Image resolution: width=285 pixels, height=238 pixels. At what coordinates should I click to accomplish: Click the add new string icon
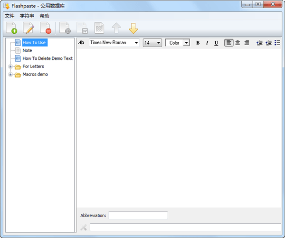(x=12, y=29)
